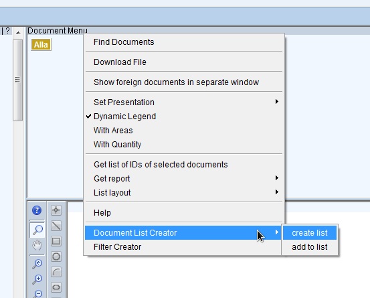The width and height of the screenshot is (370, 298).
Task: Expand the Get report submenu
Action: [x=184, y=179]
